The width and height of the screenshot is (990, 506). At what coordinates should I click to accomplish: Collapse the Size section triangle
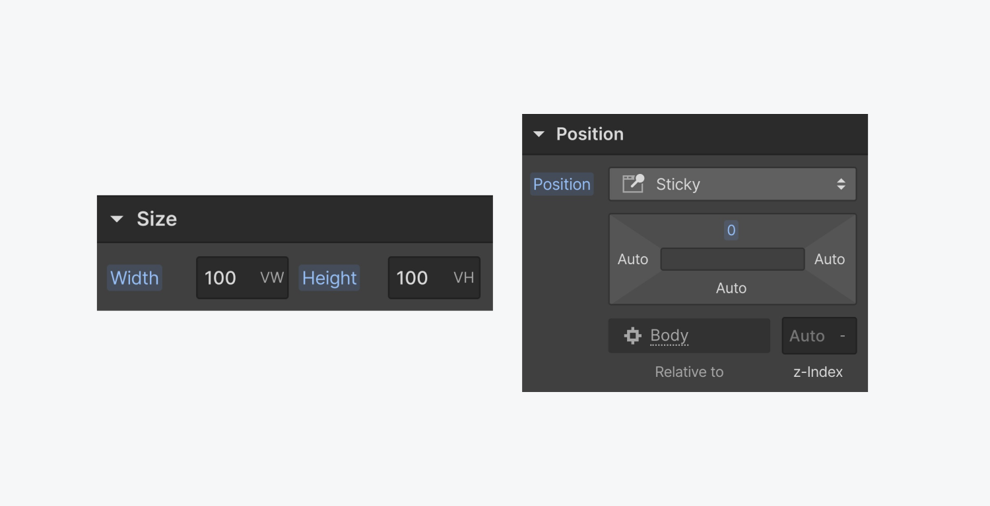click(x=117, y=219)
